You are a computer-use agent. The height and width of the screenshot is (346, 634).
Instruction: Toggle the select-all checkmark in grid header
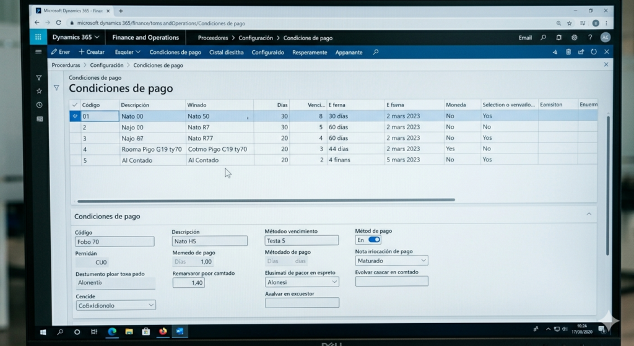75,105
